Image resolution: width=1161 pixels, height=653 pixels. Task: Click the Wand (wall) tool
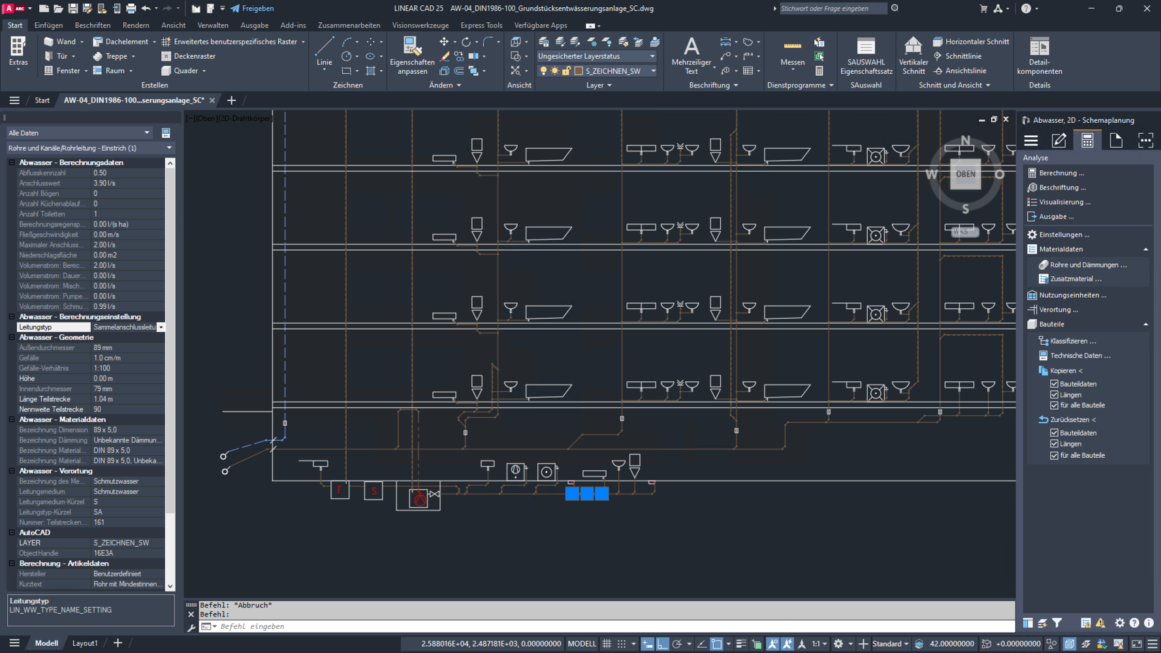coord(60,41)
